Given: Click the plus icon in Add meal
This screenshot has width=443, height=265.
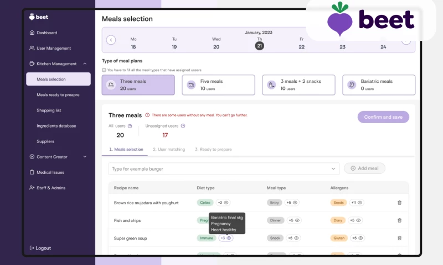Looking at the screenshot, I should (353, 168).
